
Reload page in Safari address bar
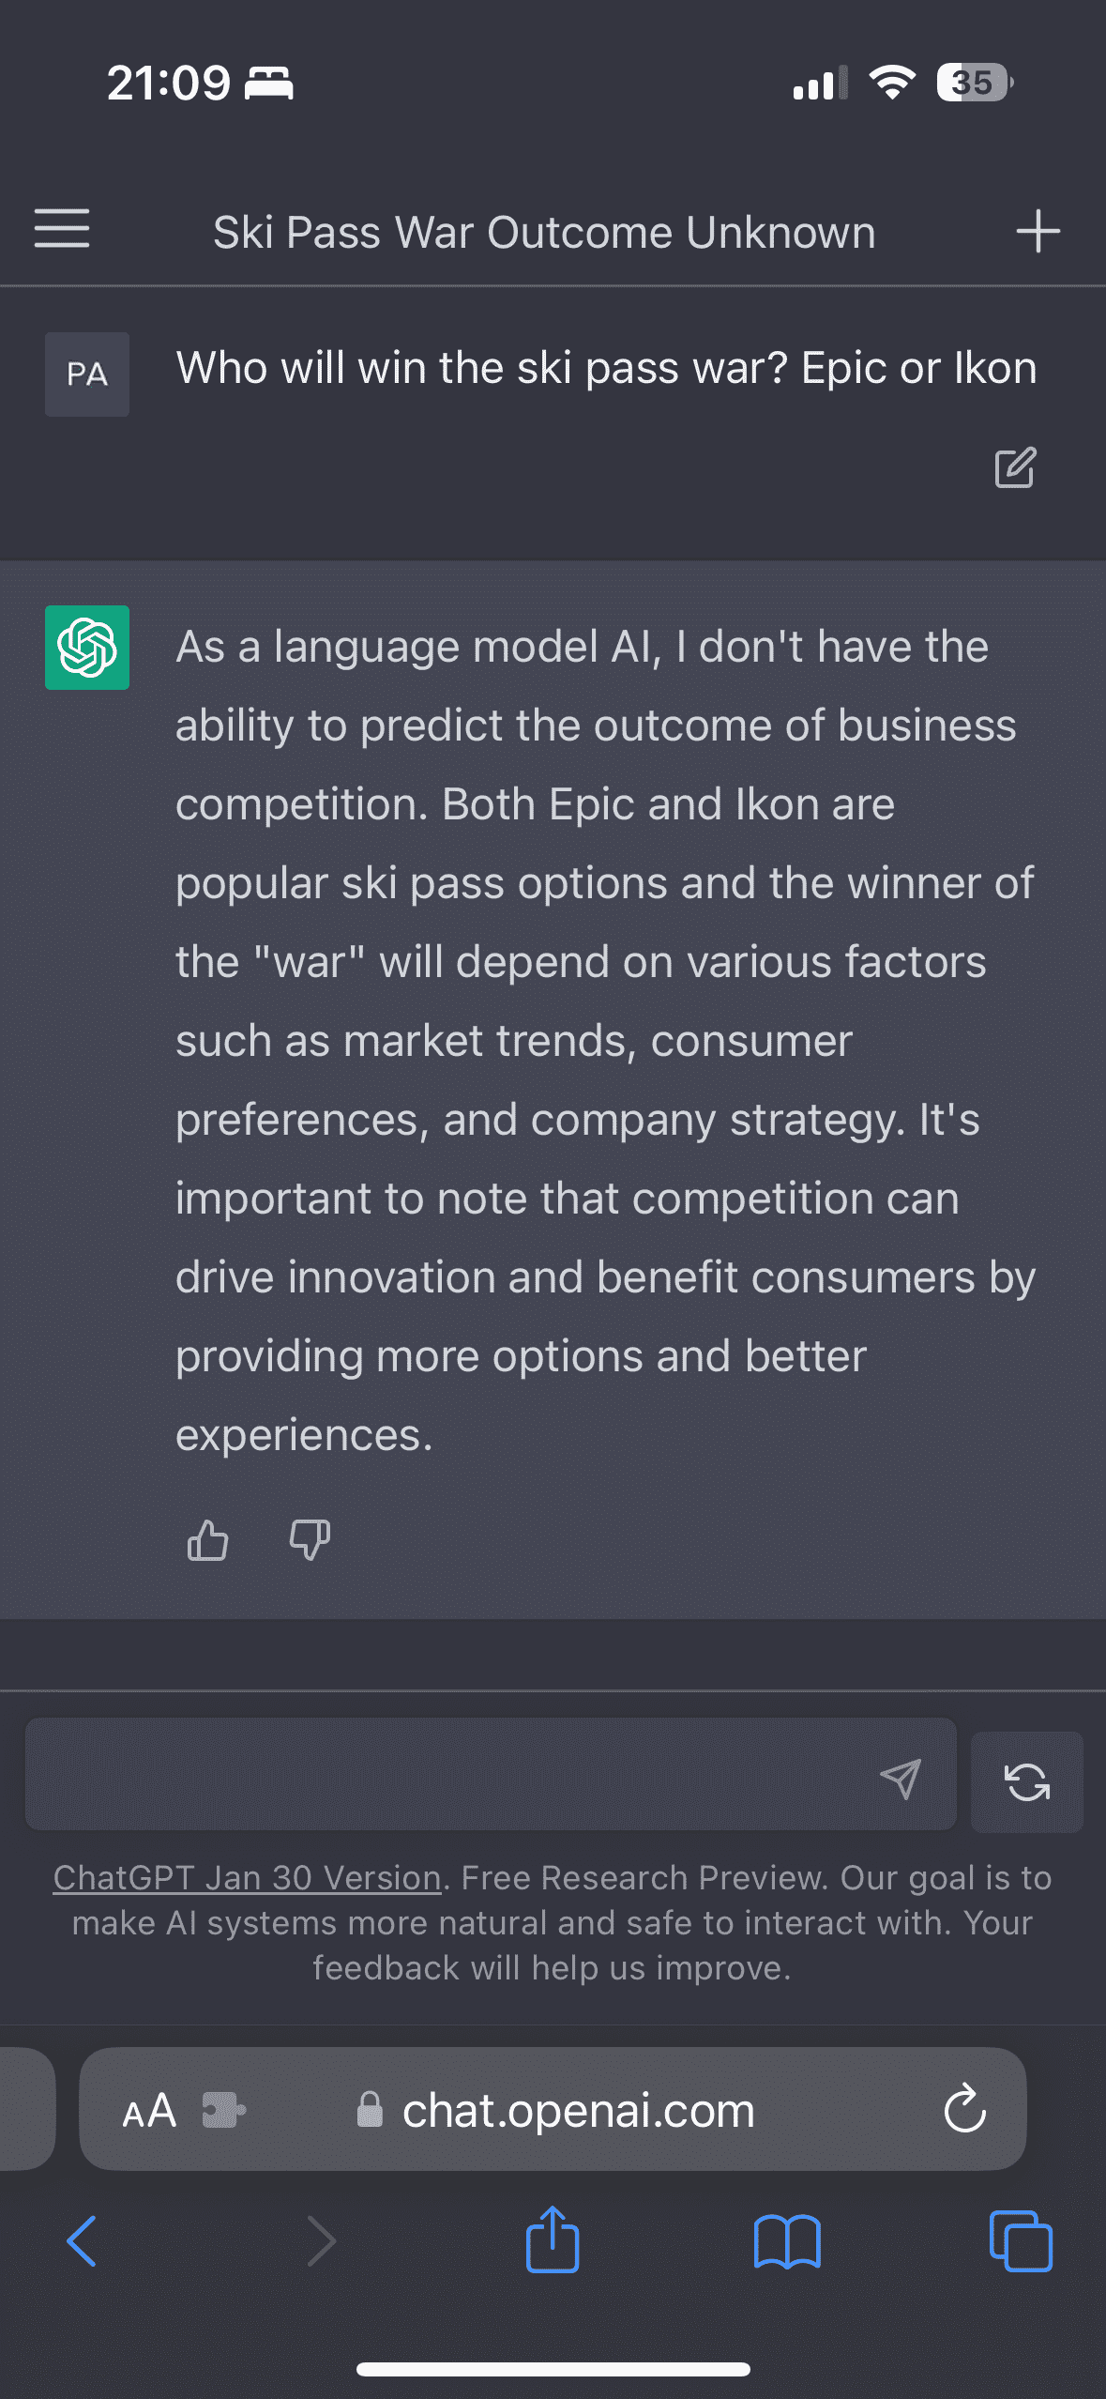[964, 2109]
